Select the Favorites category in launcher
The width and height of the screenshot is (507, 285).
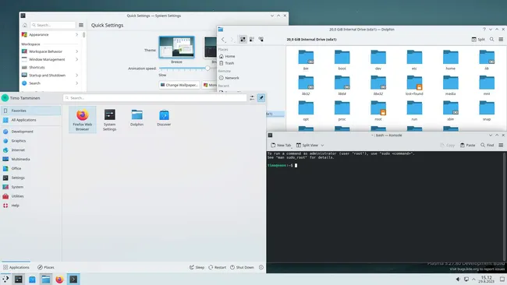tap(30, 111)
